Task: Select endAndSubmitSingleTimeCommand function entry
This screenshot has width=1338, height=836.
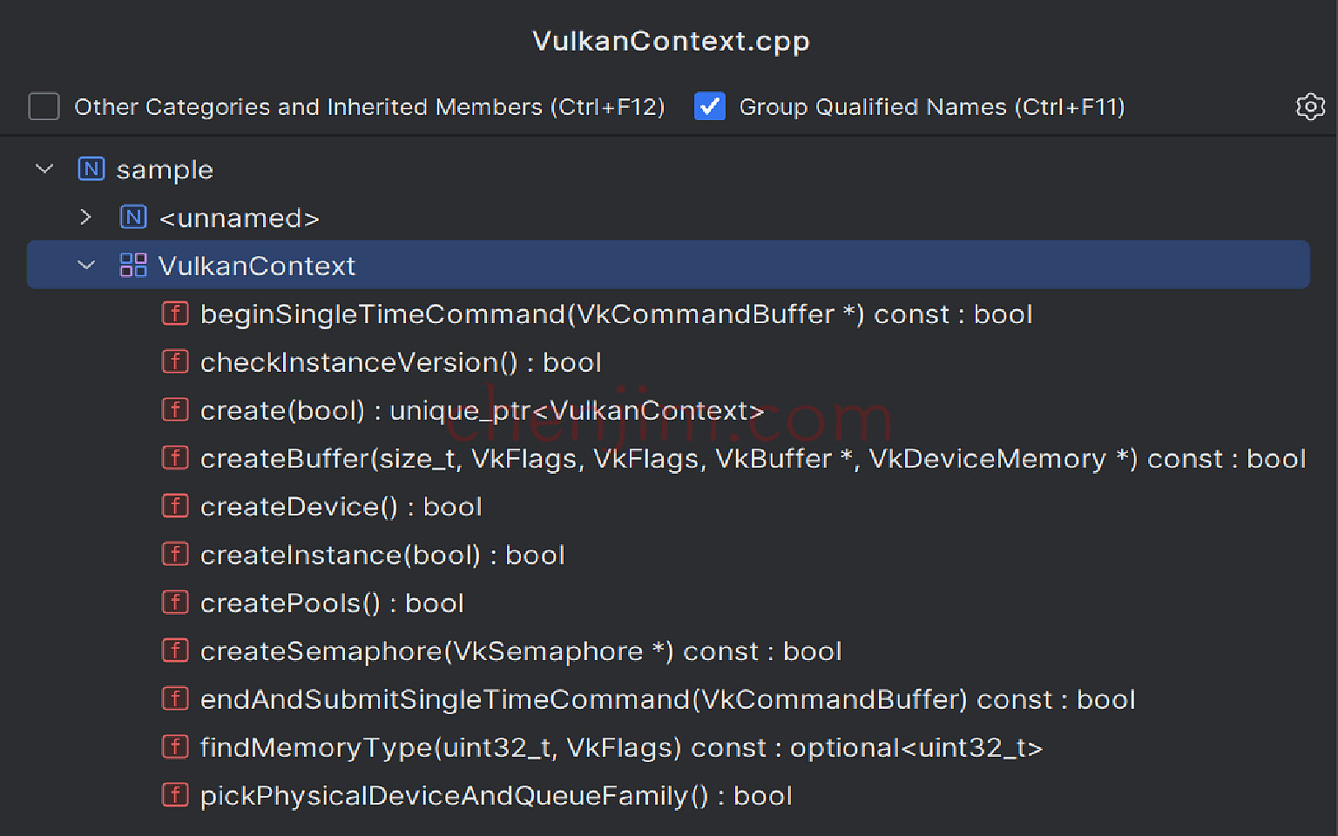Action: pos(667,699)
